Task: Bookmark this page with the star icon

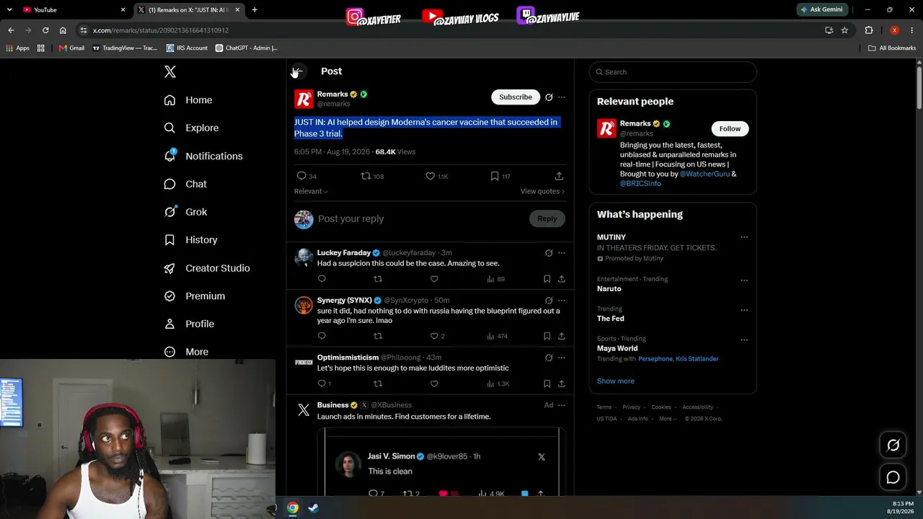Action: point(844,30)
